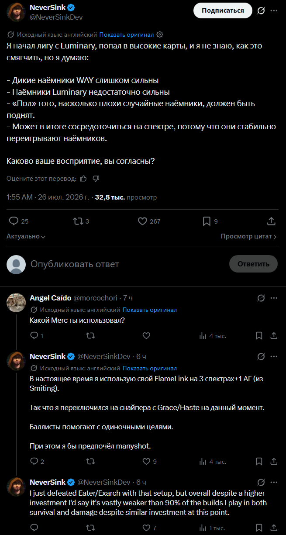The width and height of the screenshot is (286, 535).
Task: Open more options on Angel Caído's reply
Action: tap(274, 298)
